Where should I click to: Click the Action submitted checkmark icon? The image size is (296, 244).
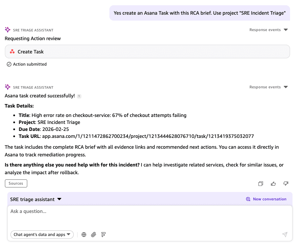(x=9, y=64)
